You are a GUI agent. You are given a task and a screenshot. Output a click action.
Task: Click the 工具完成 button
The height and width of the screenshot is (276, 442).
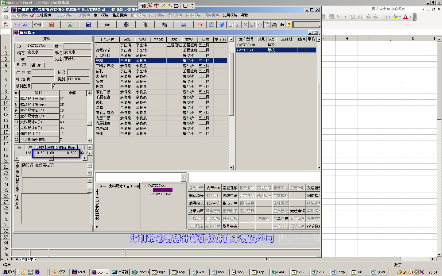point(281,219)
